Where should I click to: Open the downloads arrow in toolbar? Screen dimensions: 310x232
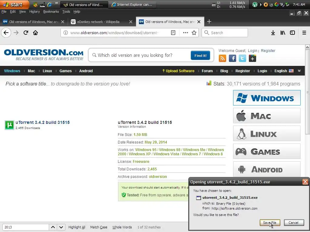(273, 33)
